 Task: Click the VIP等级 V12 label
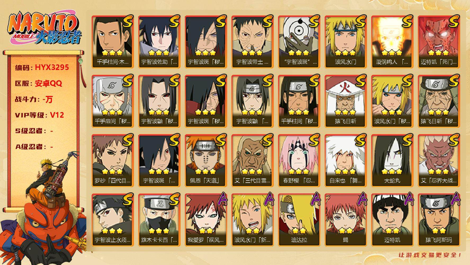coord(39,115)
